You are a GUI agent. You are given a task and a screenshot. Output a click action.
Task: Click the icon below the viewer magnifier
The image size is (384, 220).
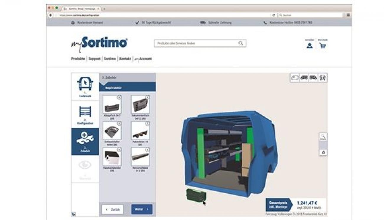tap(323, 152)
